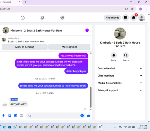Expand the Chat members section
The image size is (150, 131).
[120, 76]
